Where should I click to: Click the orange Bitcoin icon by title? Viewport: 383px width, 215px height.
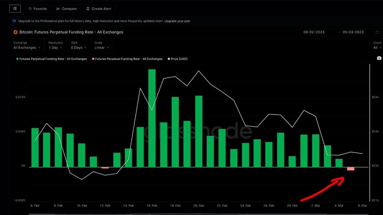[x=15, y=32]
